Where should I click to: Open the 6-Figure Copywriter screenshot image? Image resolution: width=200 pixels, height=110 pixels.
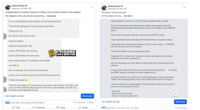pos(50,55)
